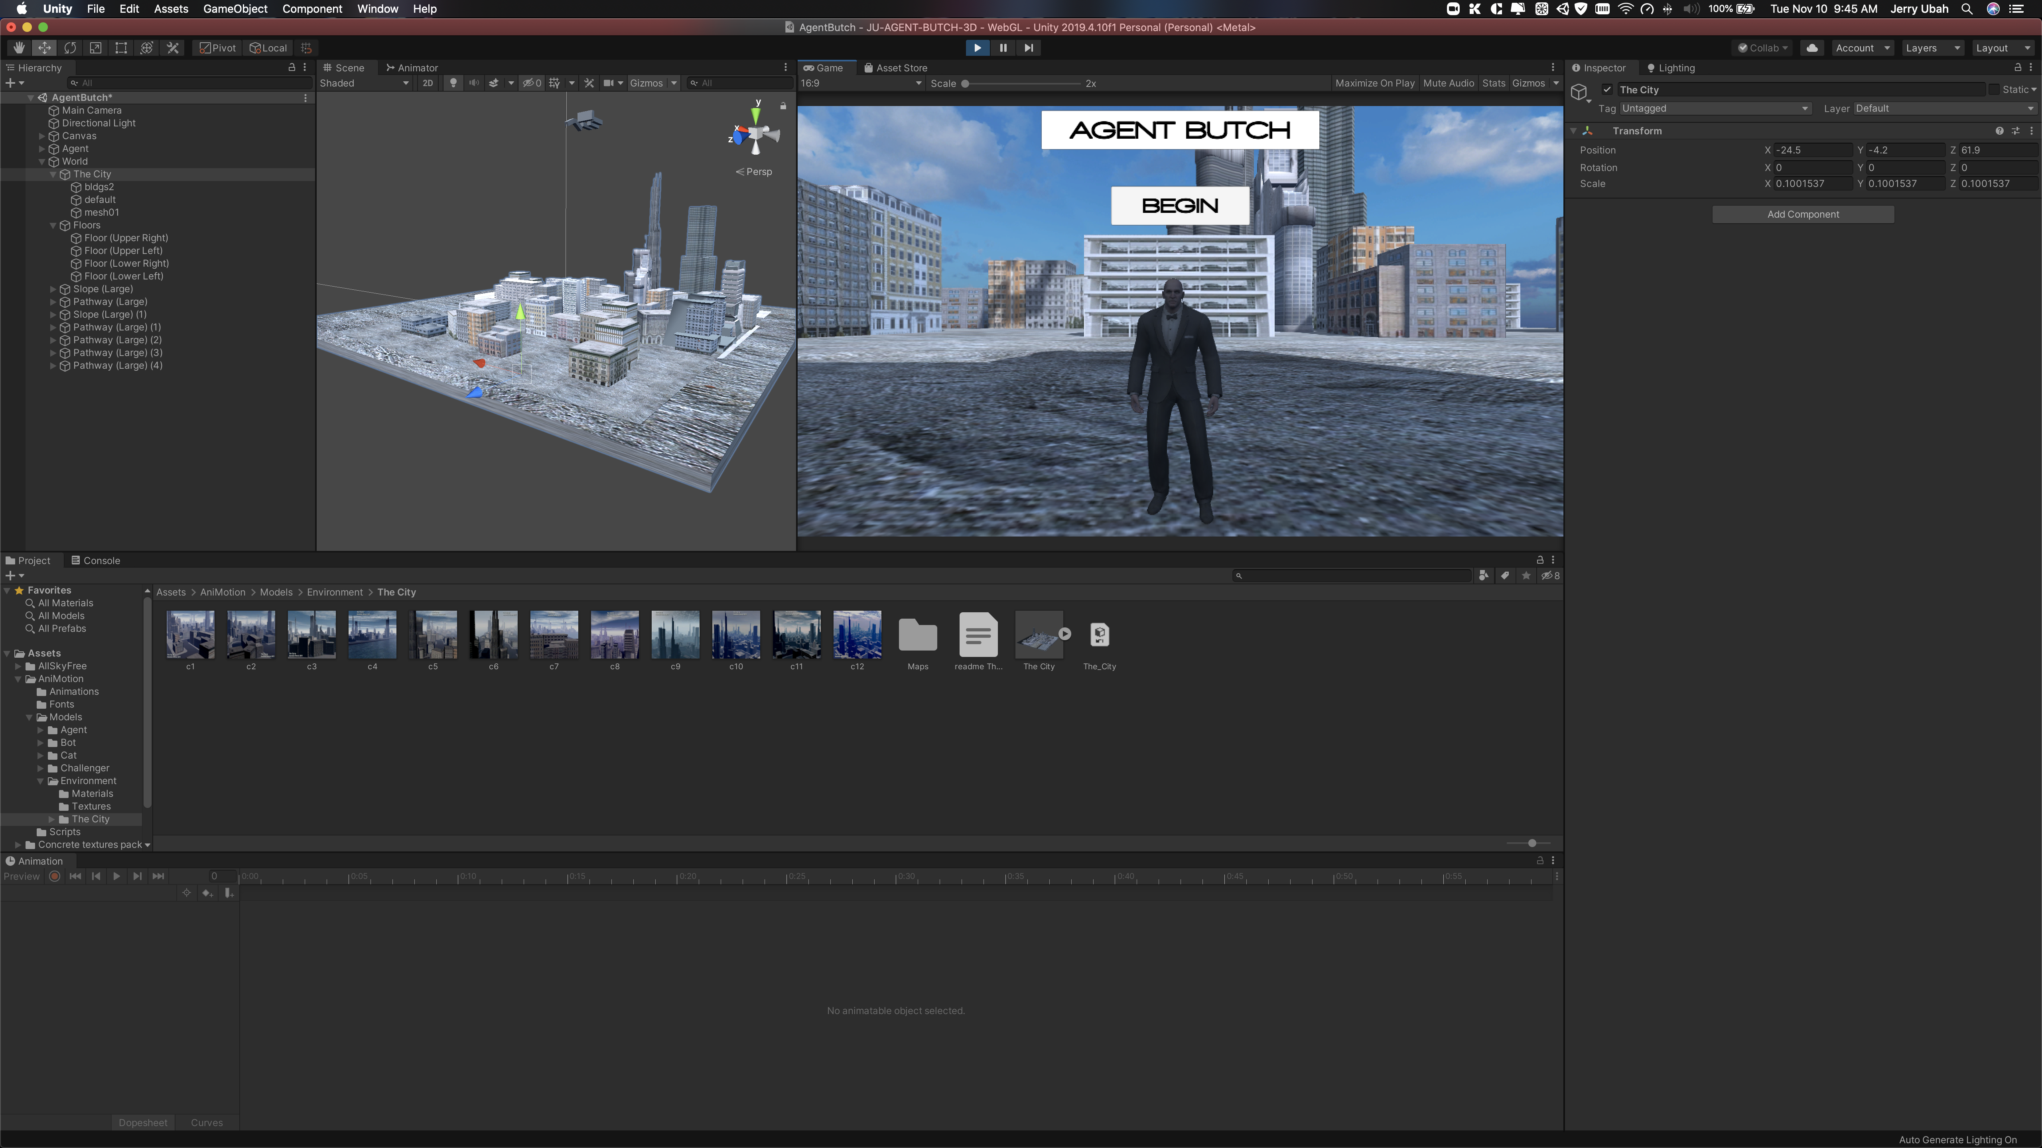Toggle 2D scene view mode
The height and width of the screenshot is (1148, 2042).
pyautogui.click(x=427, y=83)
